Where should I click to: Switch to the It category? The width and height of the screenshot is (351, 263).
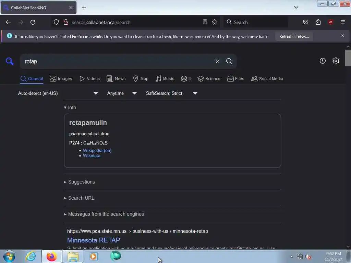coord(186,79)
